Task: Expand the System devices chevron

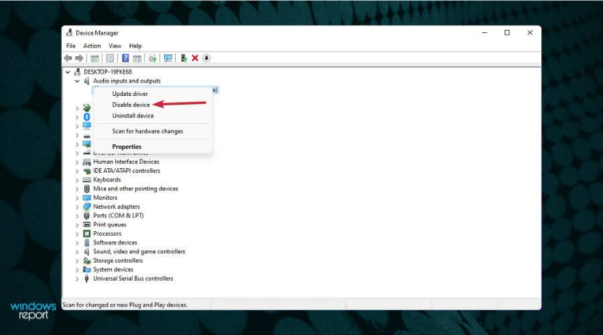Action: (77, 270)
